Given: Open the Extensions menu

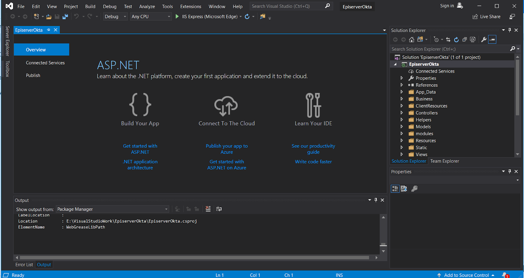Looking at the screenshot, I should pos(191,7).
